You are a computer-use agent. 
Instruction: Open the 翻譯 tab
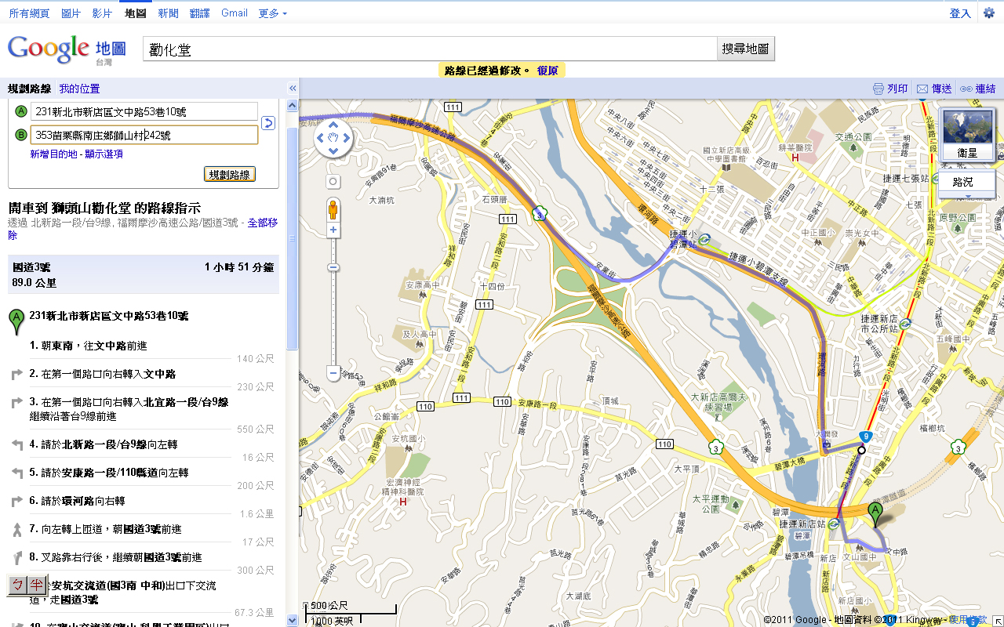tap(200, 13)
